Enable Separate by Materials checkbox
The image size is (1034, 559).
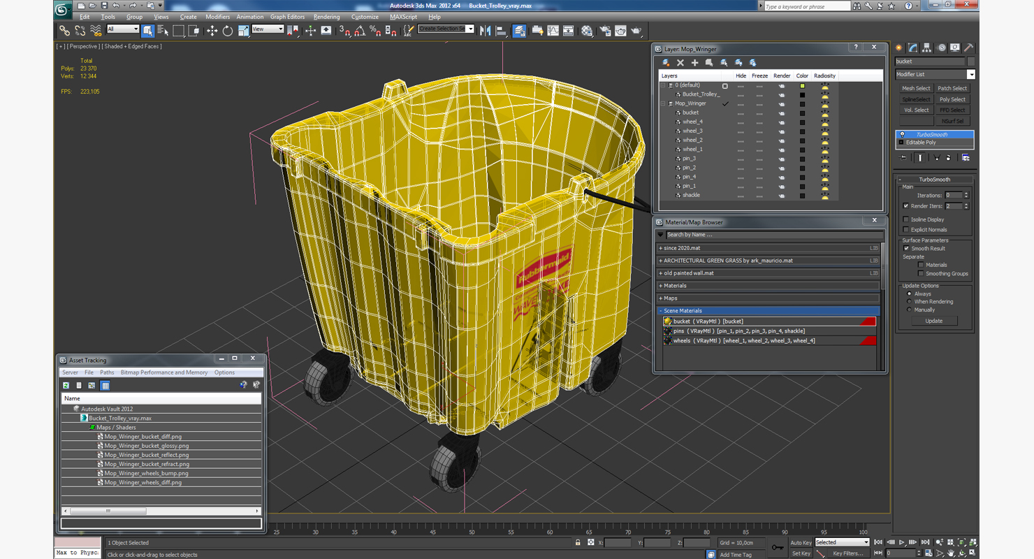point(921,265)
